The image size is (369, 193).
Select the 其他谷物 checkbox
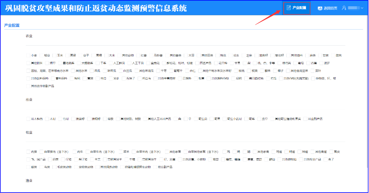119,55
